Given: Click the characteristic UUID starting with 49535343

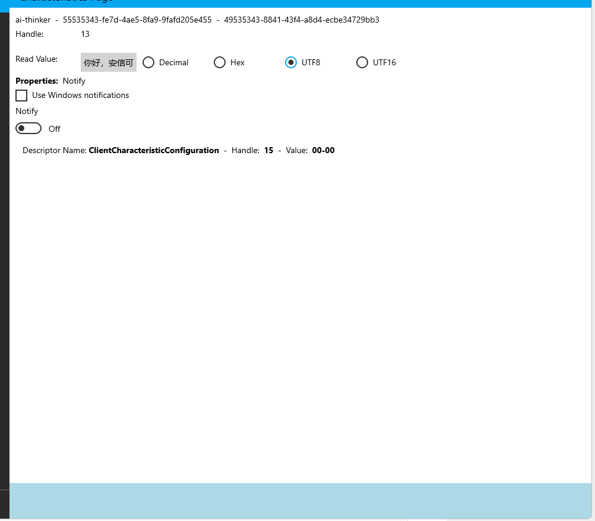Looking at the screenshot, I should coord(302,20).
